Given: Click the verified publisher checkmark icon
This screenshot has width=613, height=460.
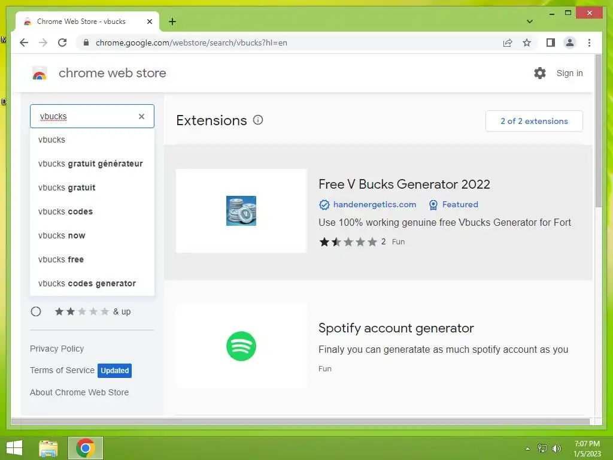Looking at the screenshot, I should click(x=324, y=205).
